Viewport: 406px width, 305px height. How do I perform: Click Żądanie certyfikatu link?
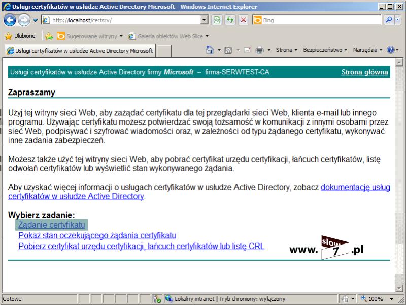tap(52, 225)
